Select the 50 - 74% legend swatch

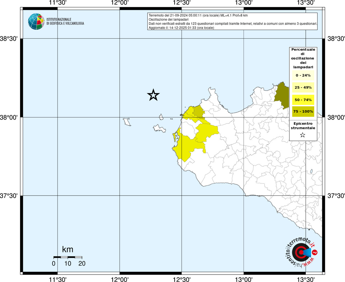pos(303,100)
